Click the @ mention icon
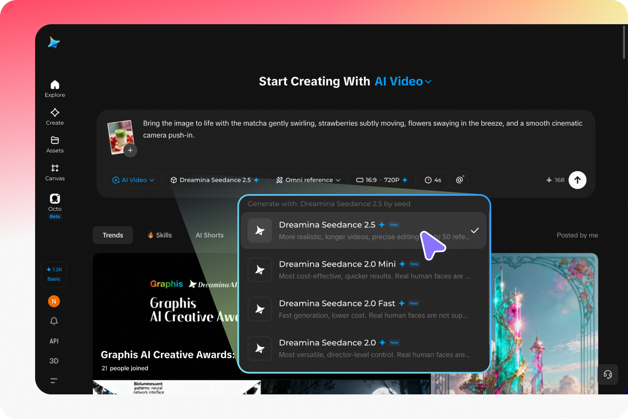628x419 pixels. (460, 180)
